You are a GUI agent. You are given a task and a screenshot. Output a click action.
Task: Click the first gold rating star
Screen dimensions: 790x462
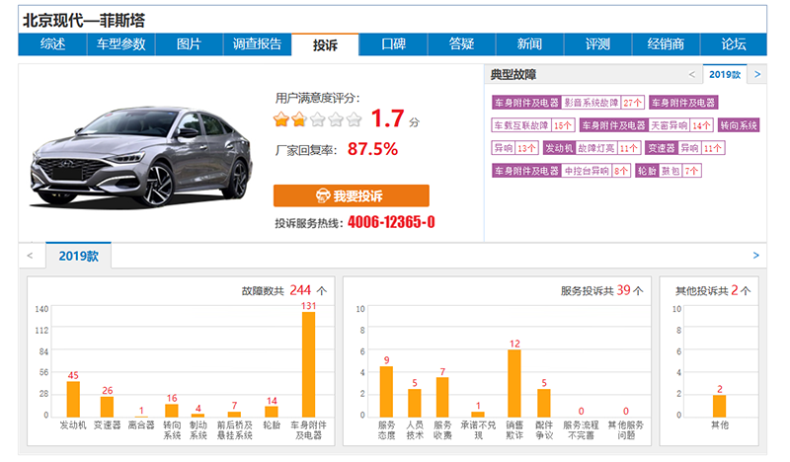[281, 119]
